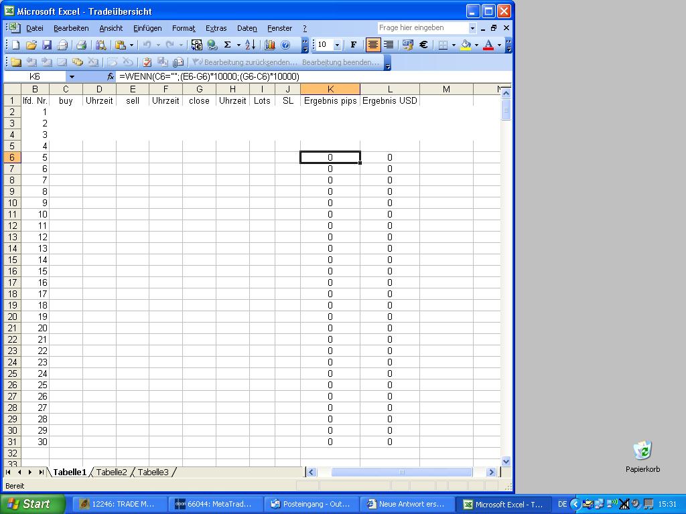Open the font size dropdown
This screenshot has height=514, width=686.
tap(338, 45)
